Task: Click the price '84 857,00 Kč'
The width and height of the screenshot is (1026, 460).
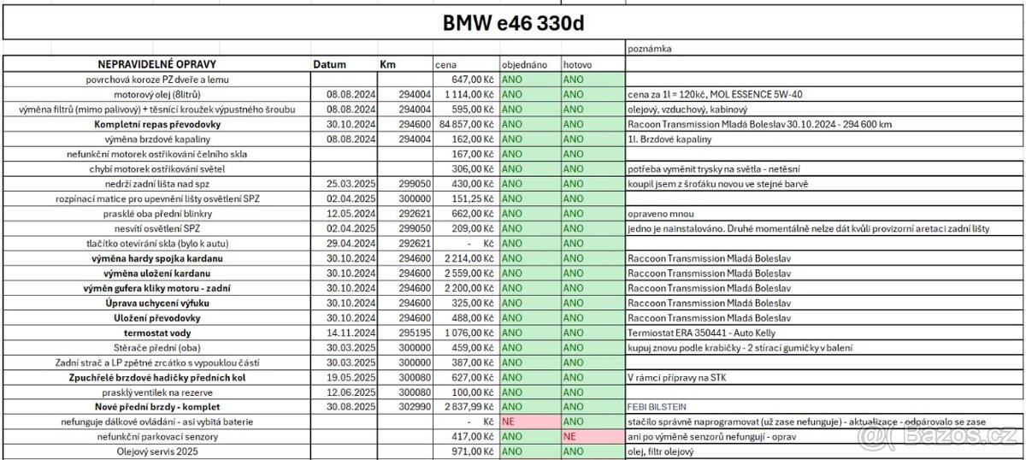Action: click(x=468, y=124)
